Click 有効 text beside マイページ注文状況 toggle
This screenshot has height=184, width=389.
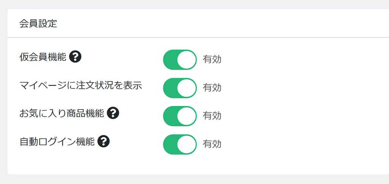[212, 88]
